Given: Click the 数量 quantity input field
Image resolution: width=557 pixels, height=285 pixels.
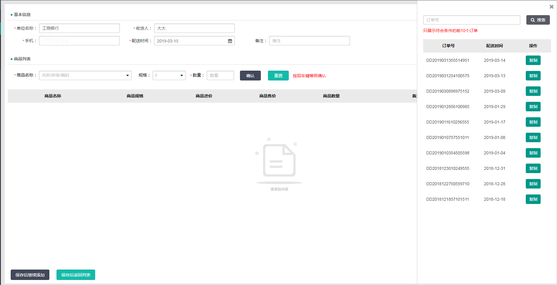Looking at the screenshot, I should [220, 75].
